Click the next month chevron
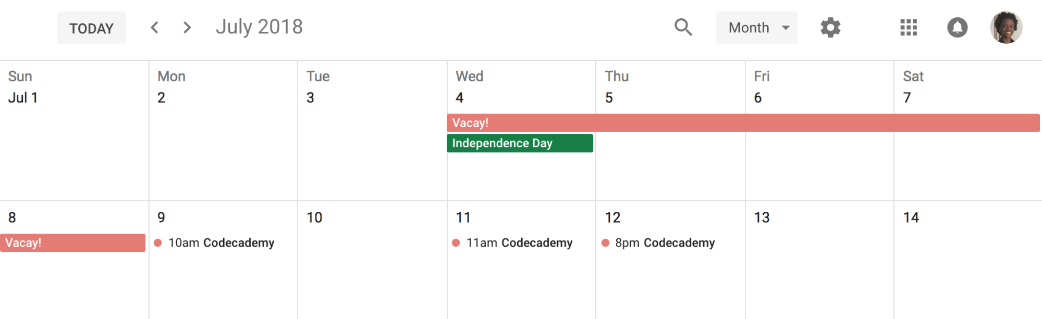This screenshot has height=319, width=1042. click(187, 27)
